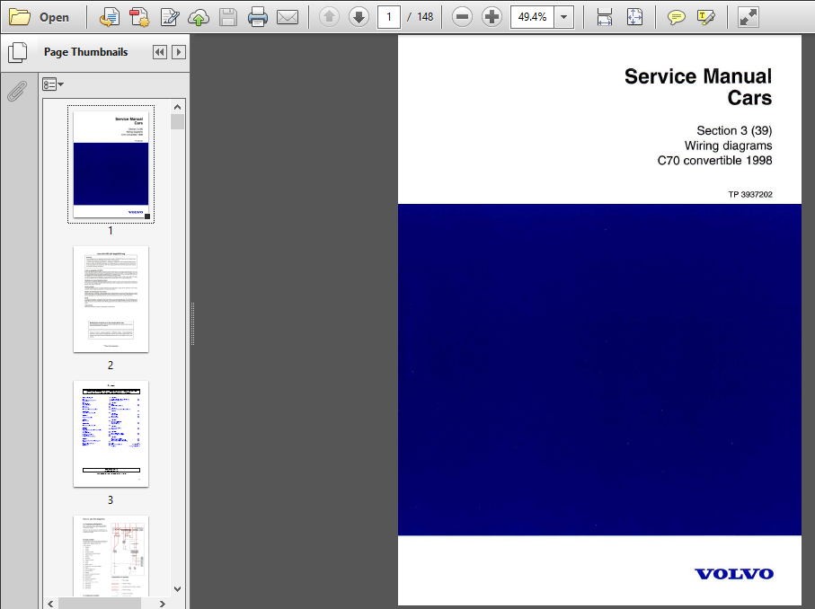Click the save floppy disk icon
This screenshot has width=815, height=609.
click(228, 18)
